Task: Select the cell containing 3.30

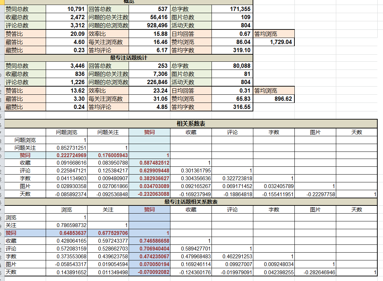Action: click(67, 99)
